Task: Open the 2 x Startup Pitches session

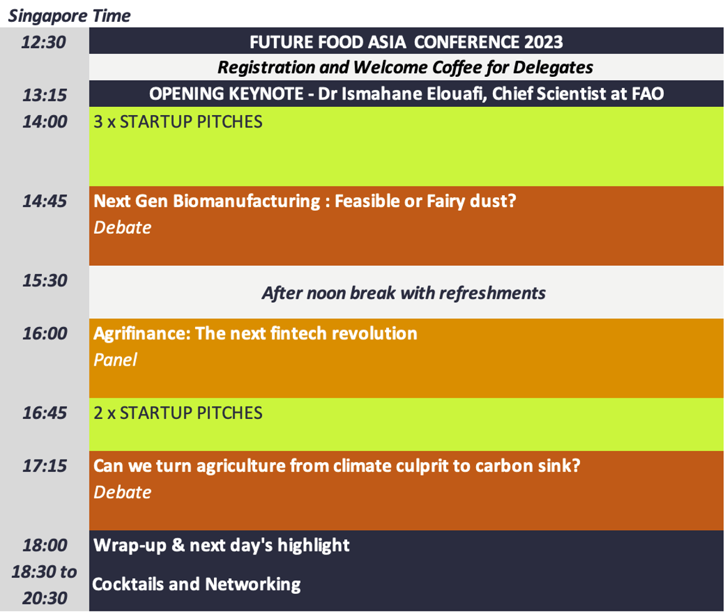Action: tap(178, 413)
